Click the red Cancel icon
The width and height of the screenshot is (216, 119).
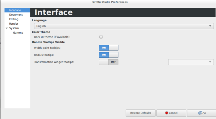click(x=166, y=113)
